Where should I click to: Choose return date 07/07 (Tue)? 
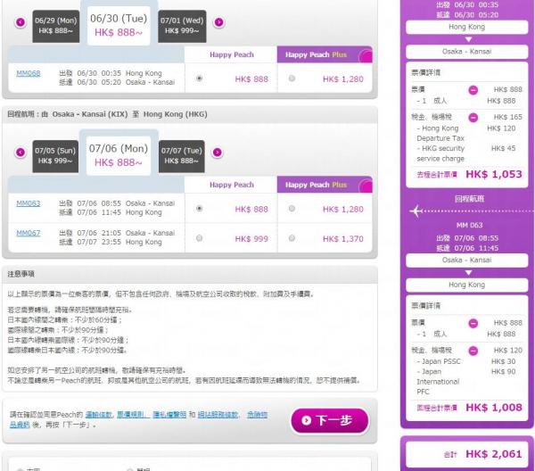coord(182,156)
